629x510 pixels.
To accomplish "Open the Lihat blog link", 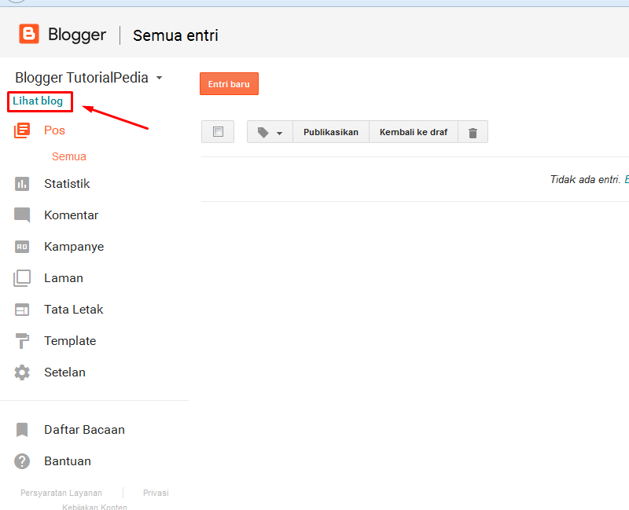I will [x=38, y=101].
